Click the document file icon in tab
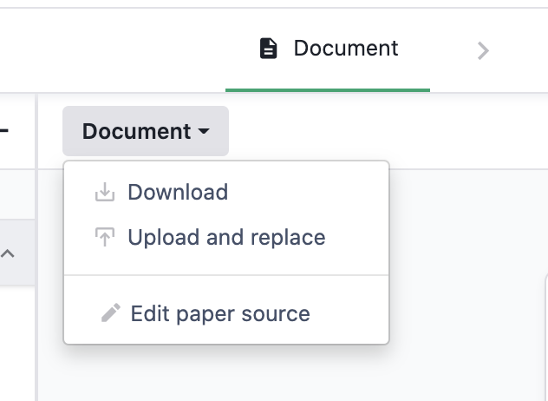The image size is (548, 401). point(269,49)
